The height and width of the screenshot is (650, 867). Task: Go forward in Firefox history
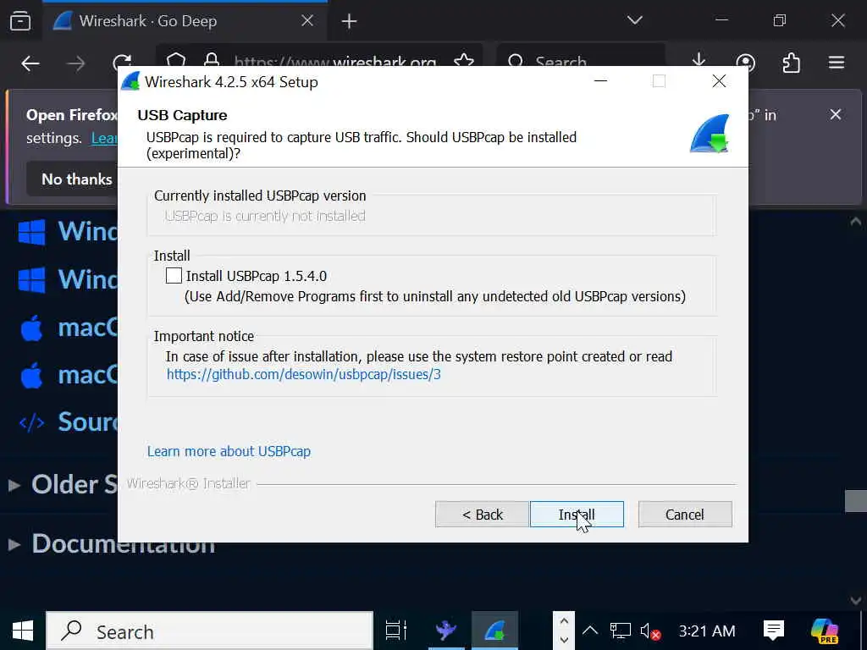pyautogui.click(x=75, y=63)
